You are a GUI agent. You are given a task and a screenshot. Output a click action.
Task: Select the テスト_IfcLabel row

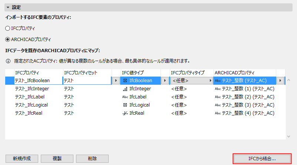point(145,97)
